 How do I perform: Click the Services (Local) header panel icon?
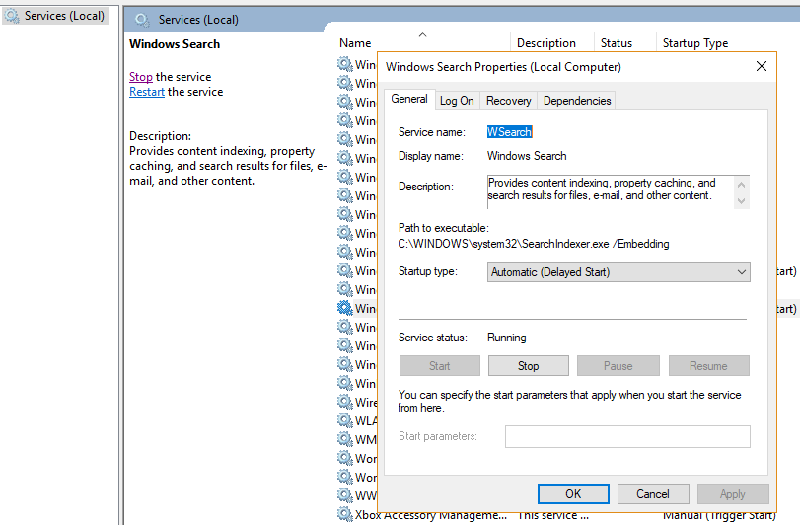(x=142, y=20)
